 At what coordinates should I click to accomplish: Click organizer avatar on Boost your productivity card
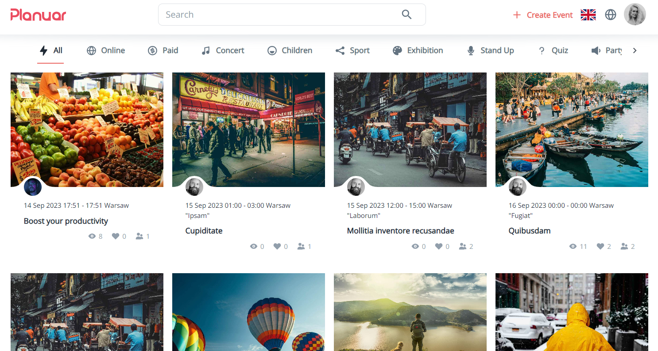(33, 187)
